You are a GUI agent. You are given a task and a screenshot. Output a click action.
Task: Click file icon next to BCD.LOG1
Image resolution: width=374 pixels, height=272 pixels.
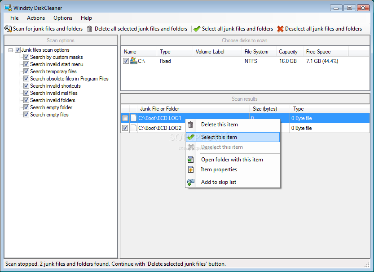134,118
